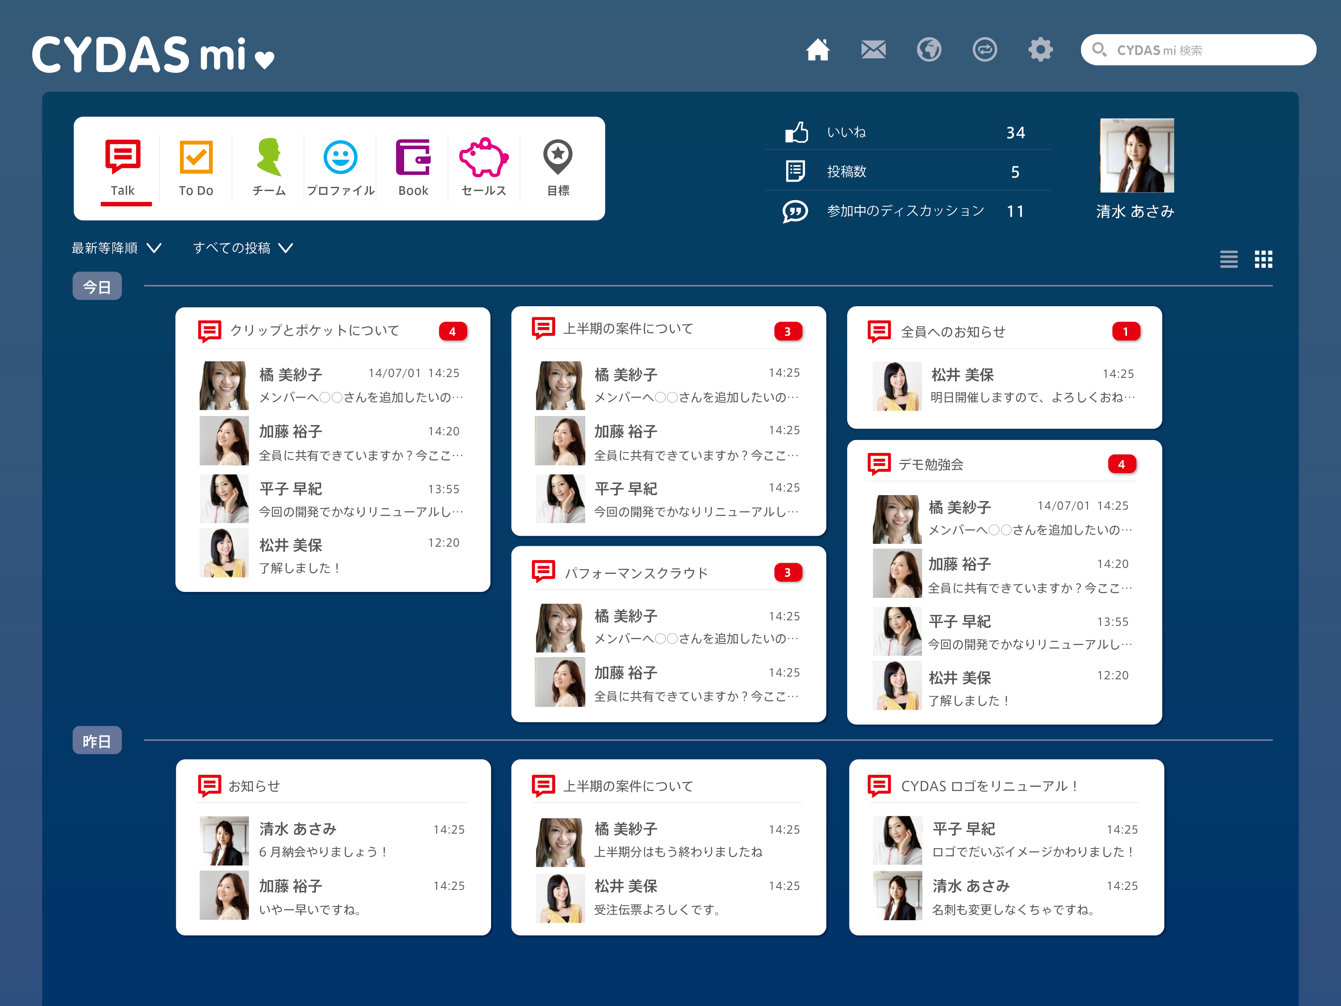The image size is (1341, 1006).
Task: Switch to grid view
Action: point(1263,259)
